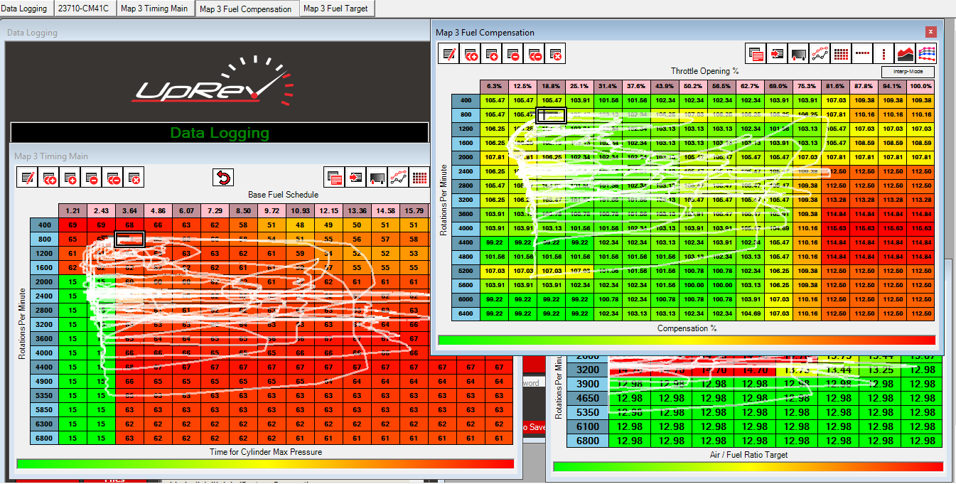Screen dimensions: 956x484
Task: Open the line graph view in Fuel Compensation
Action: (x=820, y=54)
